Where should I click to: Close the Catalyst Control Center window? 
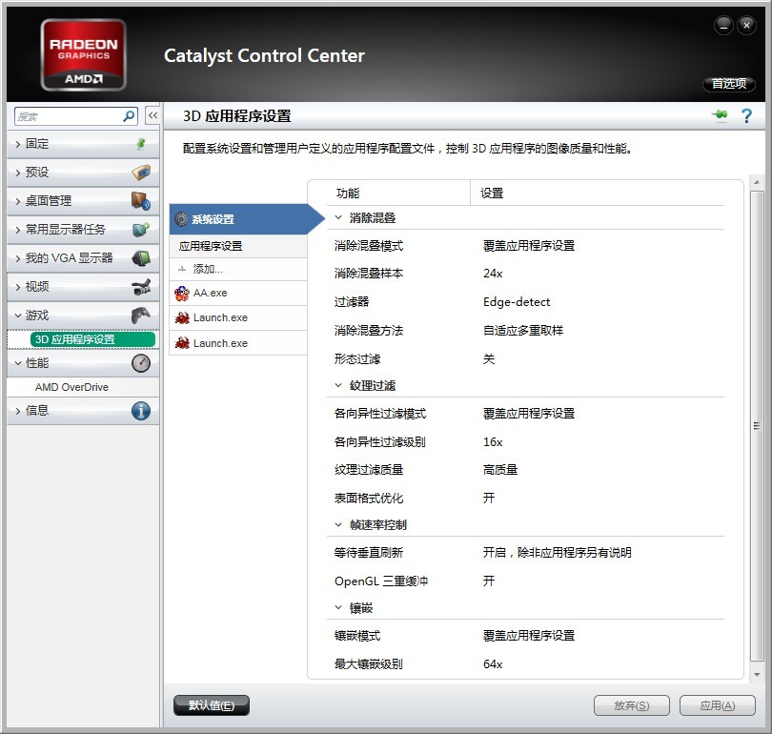click(x=746, y=25)
